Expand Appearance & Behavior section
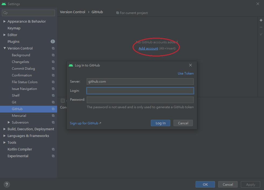264x190 pixels. [4, 21]
